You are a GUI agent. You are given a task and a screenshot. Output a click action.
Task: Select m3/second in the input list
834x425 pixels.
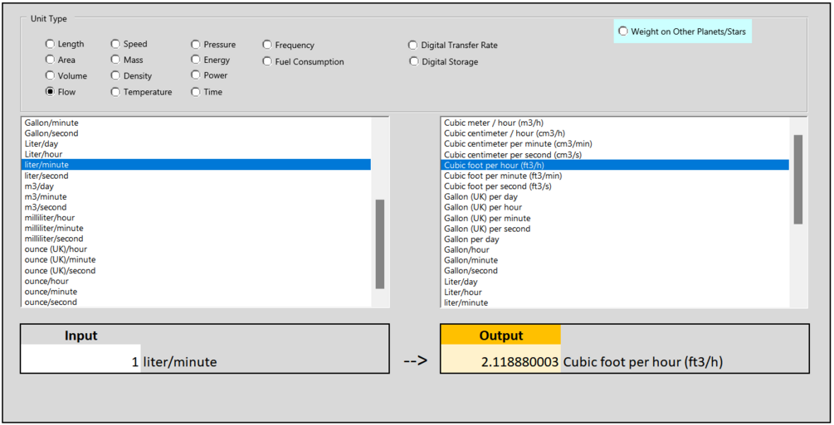coord(196,207)
